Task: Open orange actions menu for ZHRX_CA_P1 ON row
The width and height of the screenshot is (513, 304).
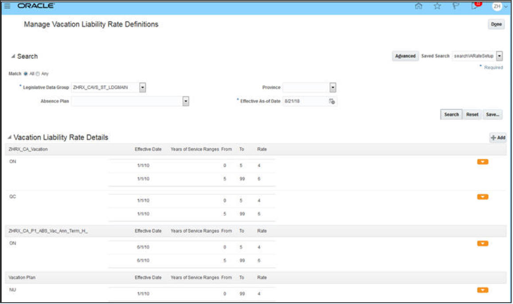Action: coord(482,243)
